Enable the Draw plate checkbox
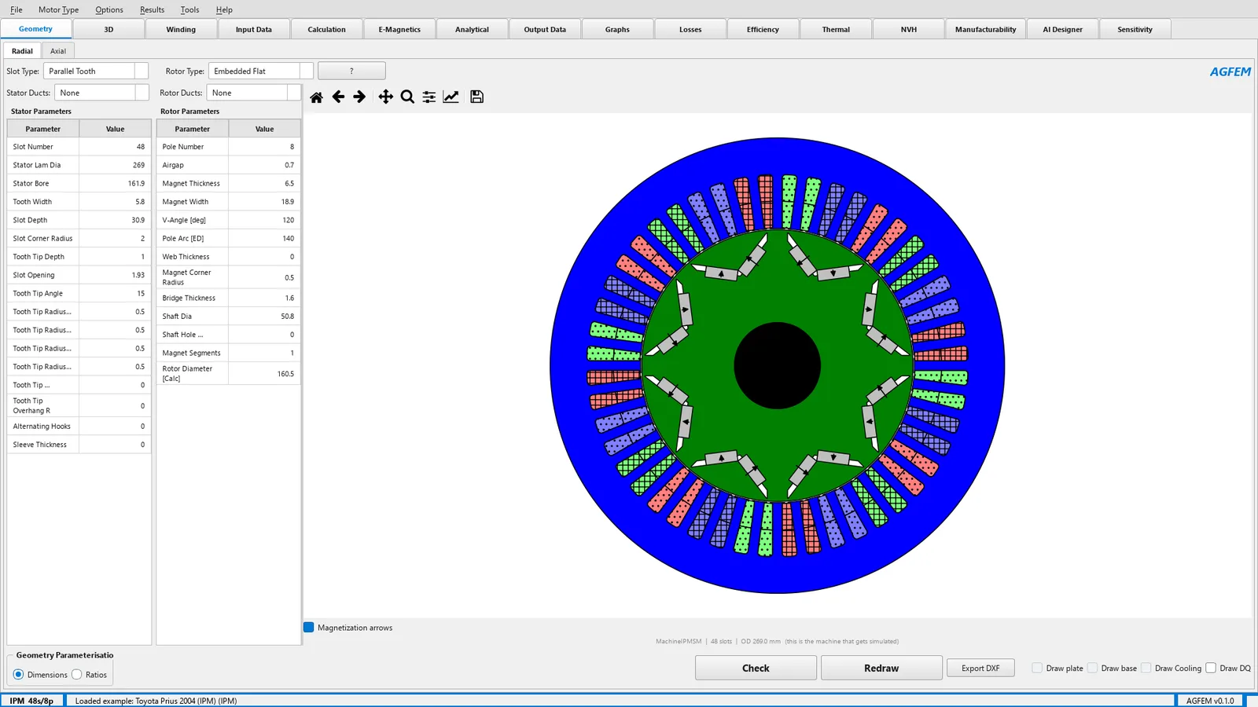The width and height of the screenshot is (1258, 707). click(x=1037, y=669)
